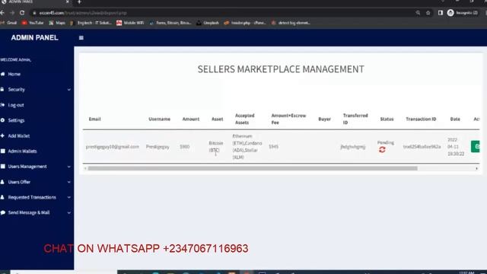This screenshot has height=274, width=487.
Task: Open a new browser tab
Action: (79, 2)
